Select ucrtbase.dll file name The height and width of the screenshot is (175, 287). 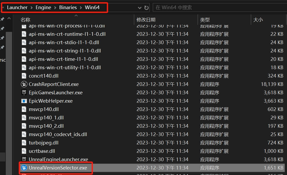[x=42, y=151]
